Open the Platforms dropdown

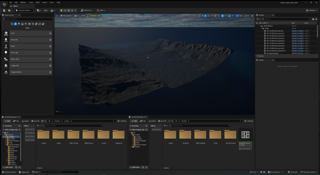87,10
